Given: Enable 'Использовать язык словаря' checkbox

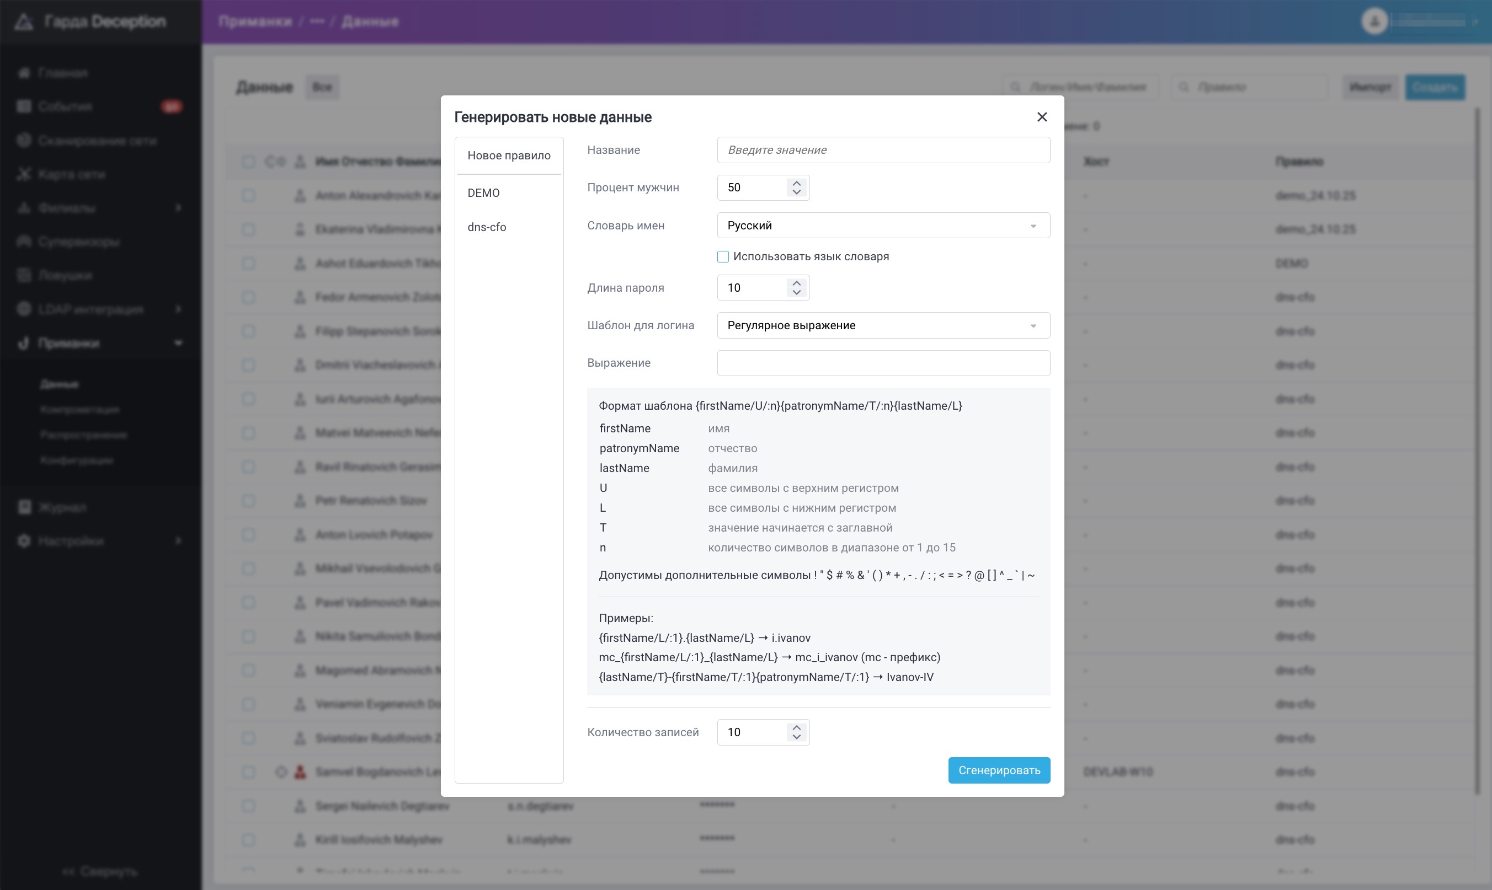Looking at the screenshot, I should [x=723, y=256].
